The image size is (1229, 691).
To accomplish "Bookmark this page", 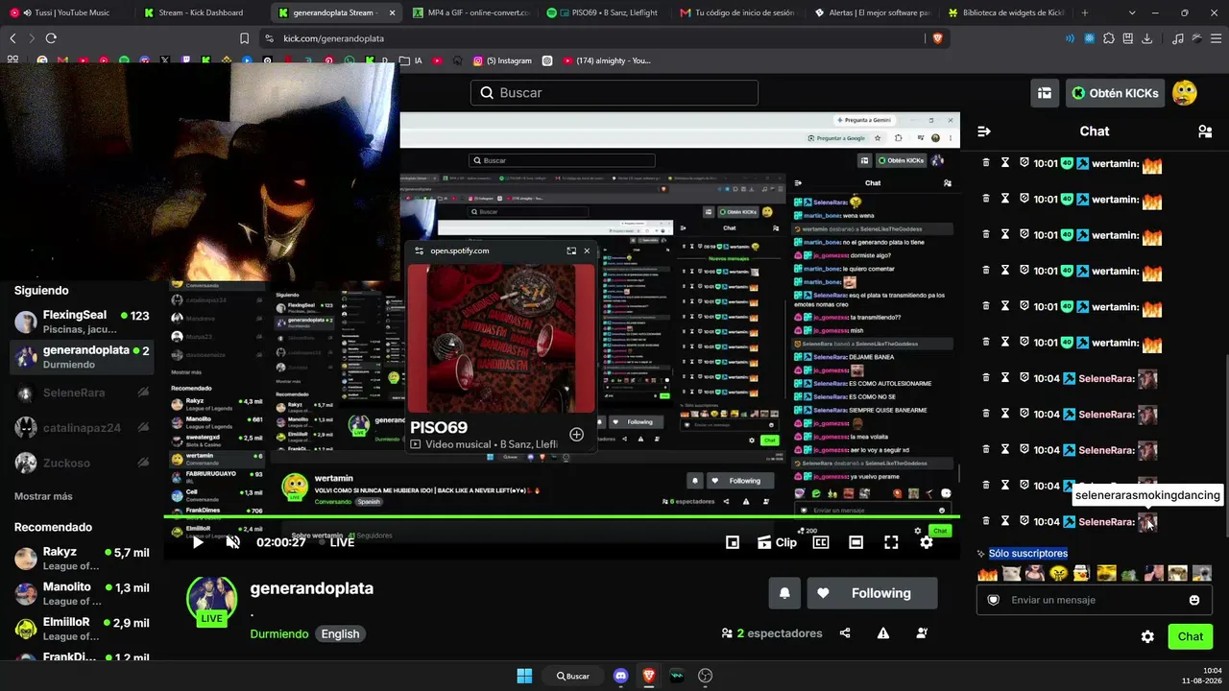I will [x=244, y=38].
